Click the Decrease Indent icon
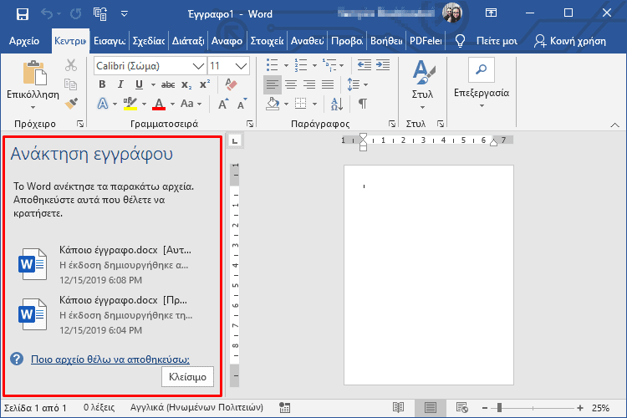This screenshot has height=418, width=627. pos(364,65)
